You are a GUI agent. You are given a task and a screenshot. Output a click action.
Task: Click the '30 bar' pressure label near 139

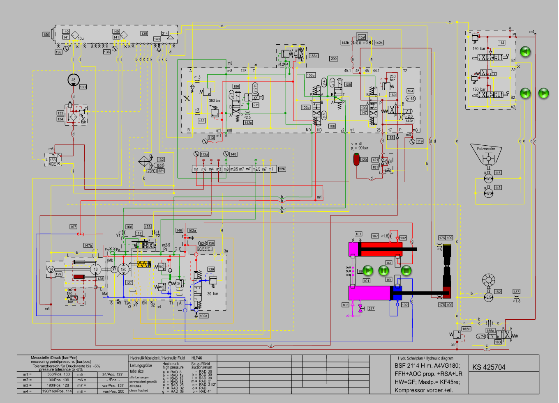(x=213, y=294)
